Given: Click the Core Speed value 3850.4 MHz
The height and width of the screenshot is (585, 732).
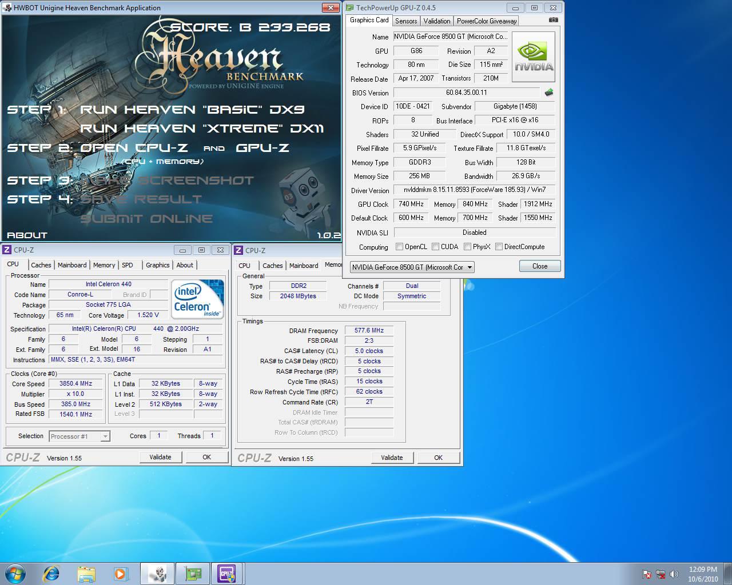Looking at the screenshot, I should 75,384.
